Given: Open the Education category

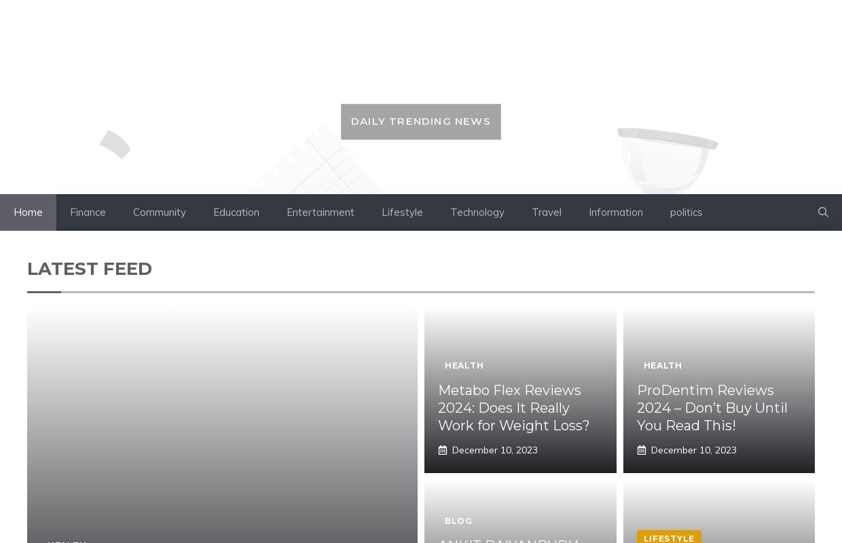Looking at the screenshot, I should pyautogui.click(x=236, y=212).
